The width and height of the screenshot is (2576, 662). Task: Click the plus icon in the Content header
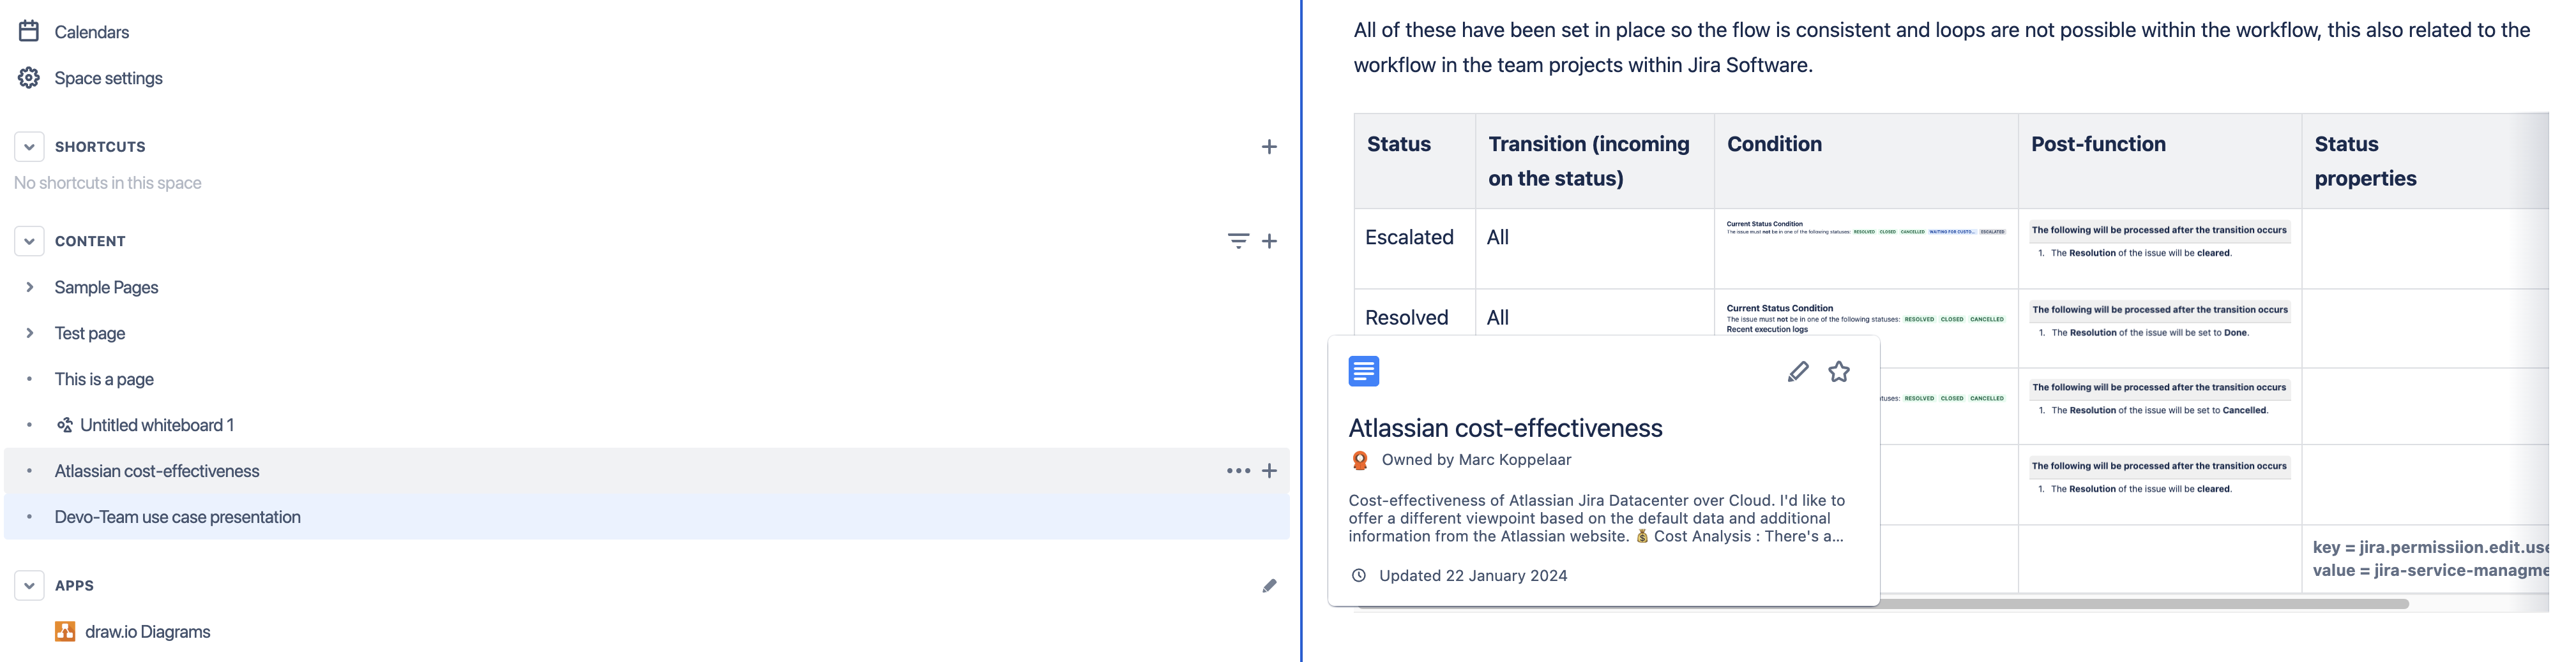click(1270, 240)
